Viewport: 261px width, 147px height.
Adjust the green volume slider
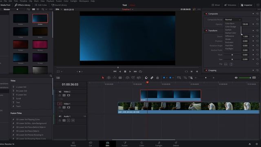coord(245,78)
